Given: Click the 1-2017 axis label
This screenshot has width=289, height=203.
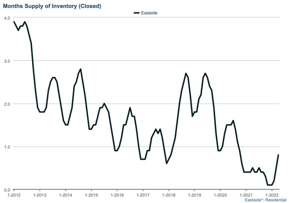Looking at the screenshot, I should 143,195.
